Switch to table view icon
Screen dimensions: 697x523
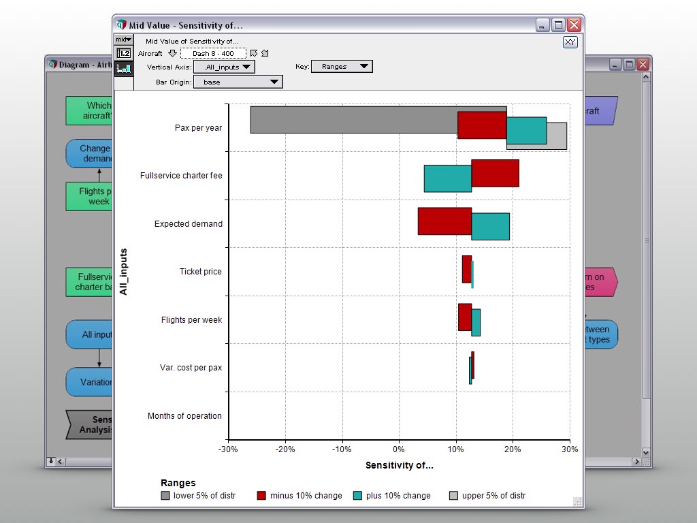tap(124, 53)
